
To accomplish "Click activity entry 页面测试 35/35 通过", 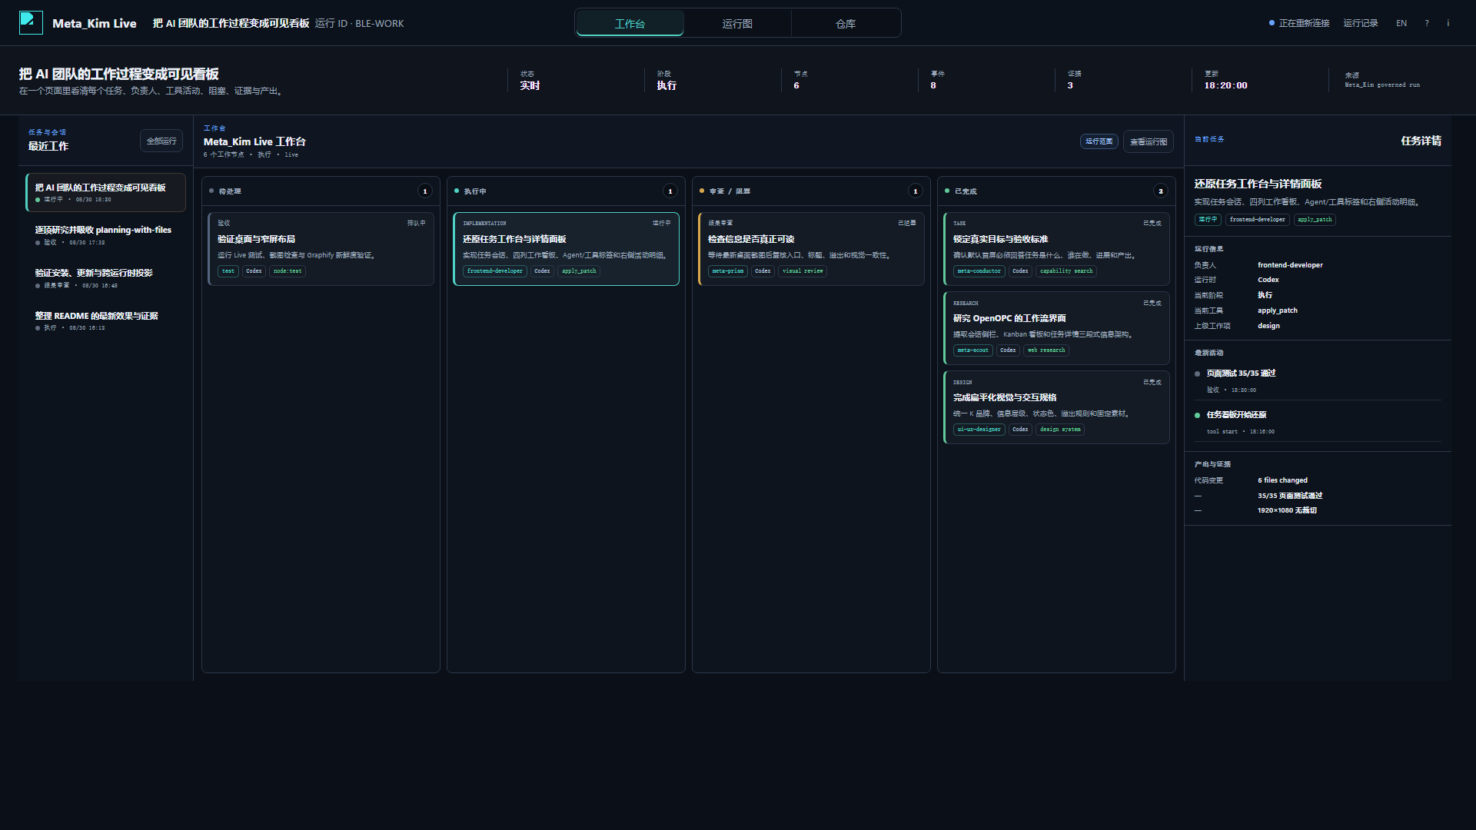I will [x=1318, y=380].
